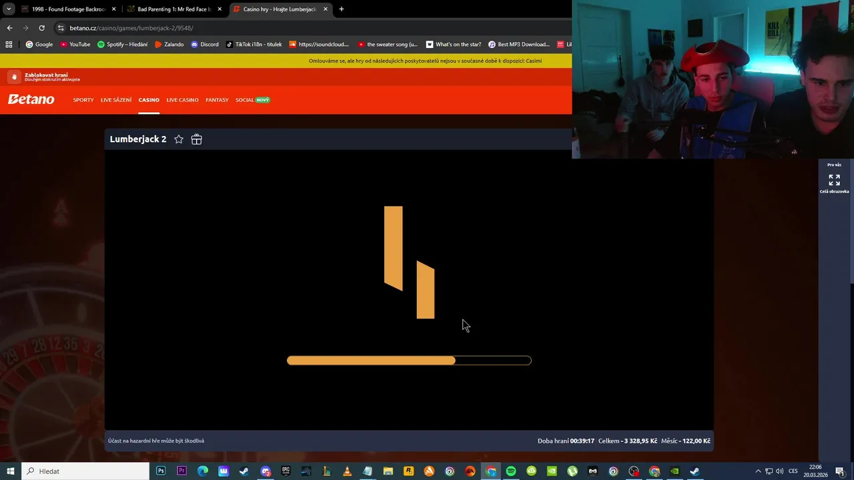Open the YouTube bookmark

pos(75,45)
